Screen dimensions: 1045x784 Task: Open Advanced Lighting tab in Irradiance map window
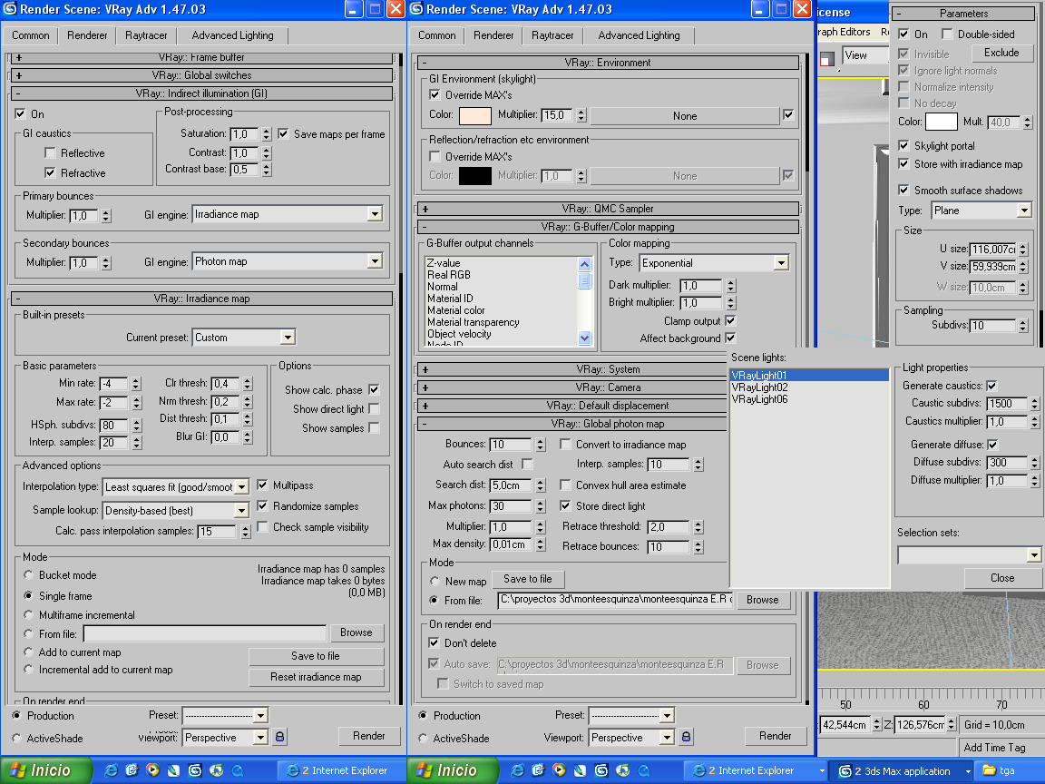[x=232, y=35]
